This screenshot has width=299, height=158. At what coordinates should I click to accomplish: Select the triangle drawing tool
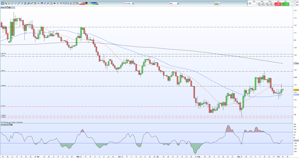[x=71, y=4]
